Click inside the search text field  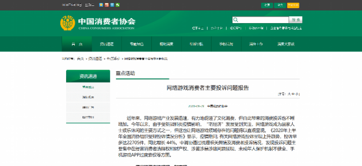click(x=263, y=20)
